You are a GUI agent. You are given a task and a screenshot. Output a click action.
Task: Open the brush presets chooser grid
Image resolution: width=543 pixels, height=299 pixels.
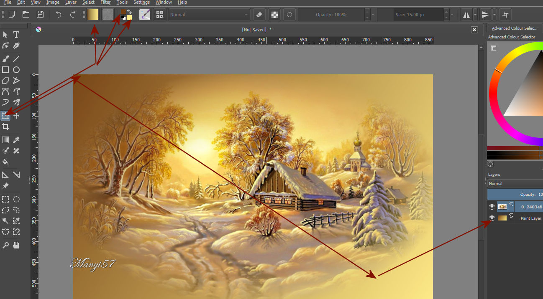point(159,15)
